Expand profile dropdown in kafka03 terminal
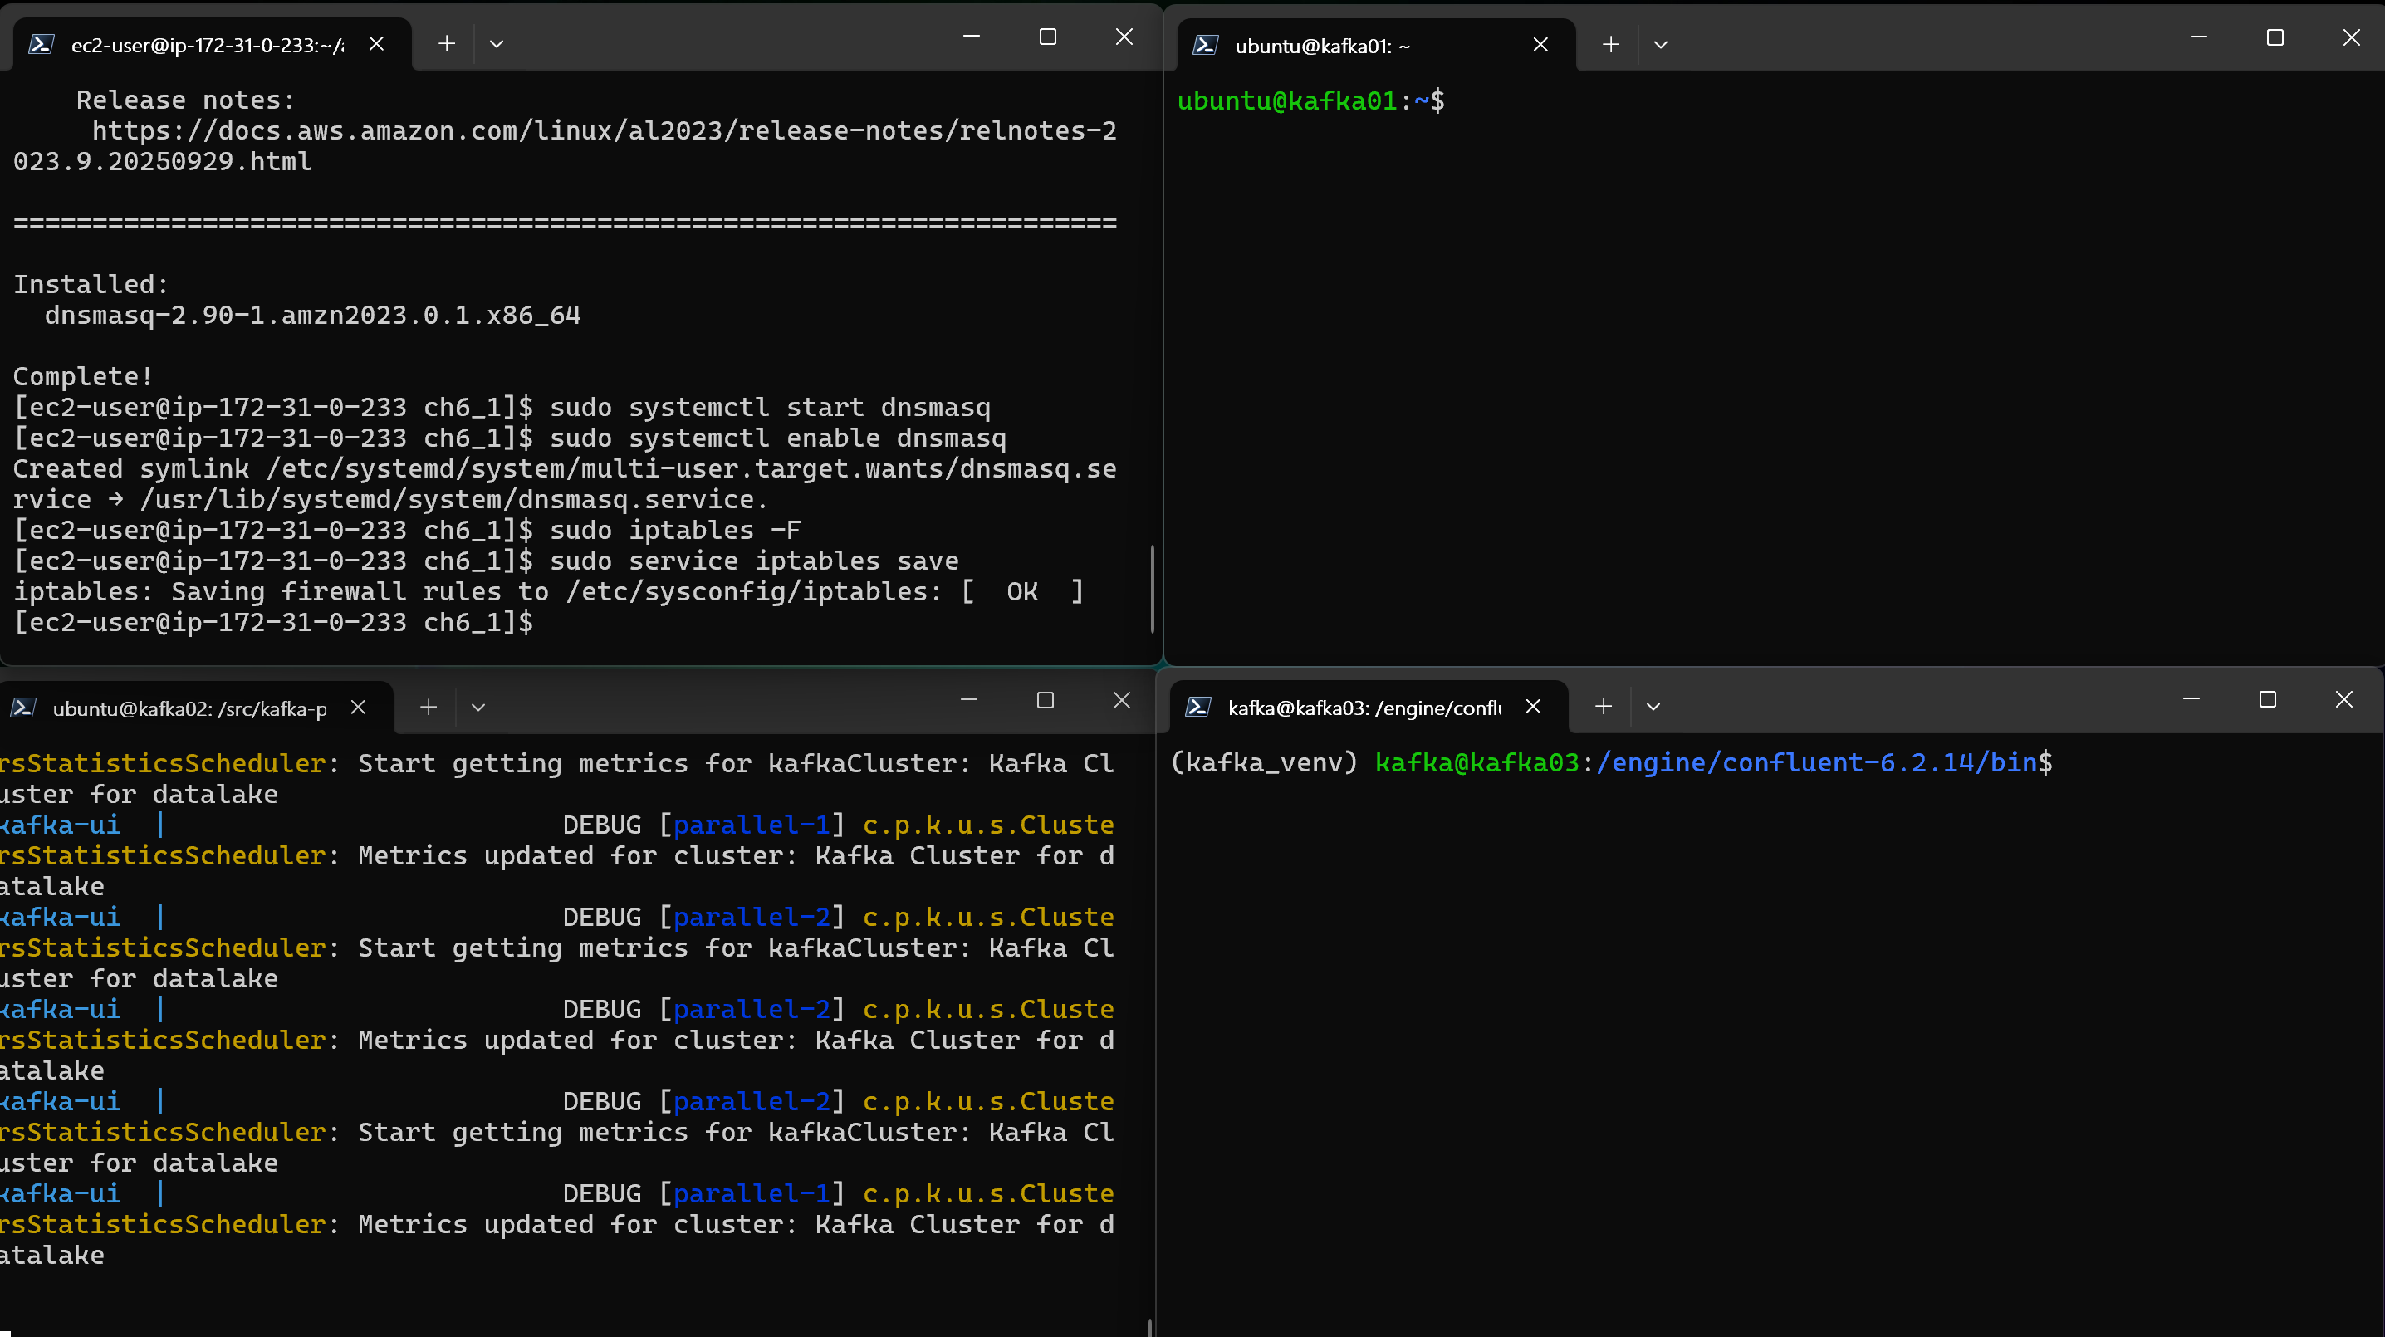 point(1653,707)
